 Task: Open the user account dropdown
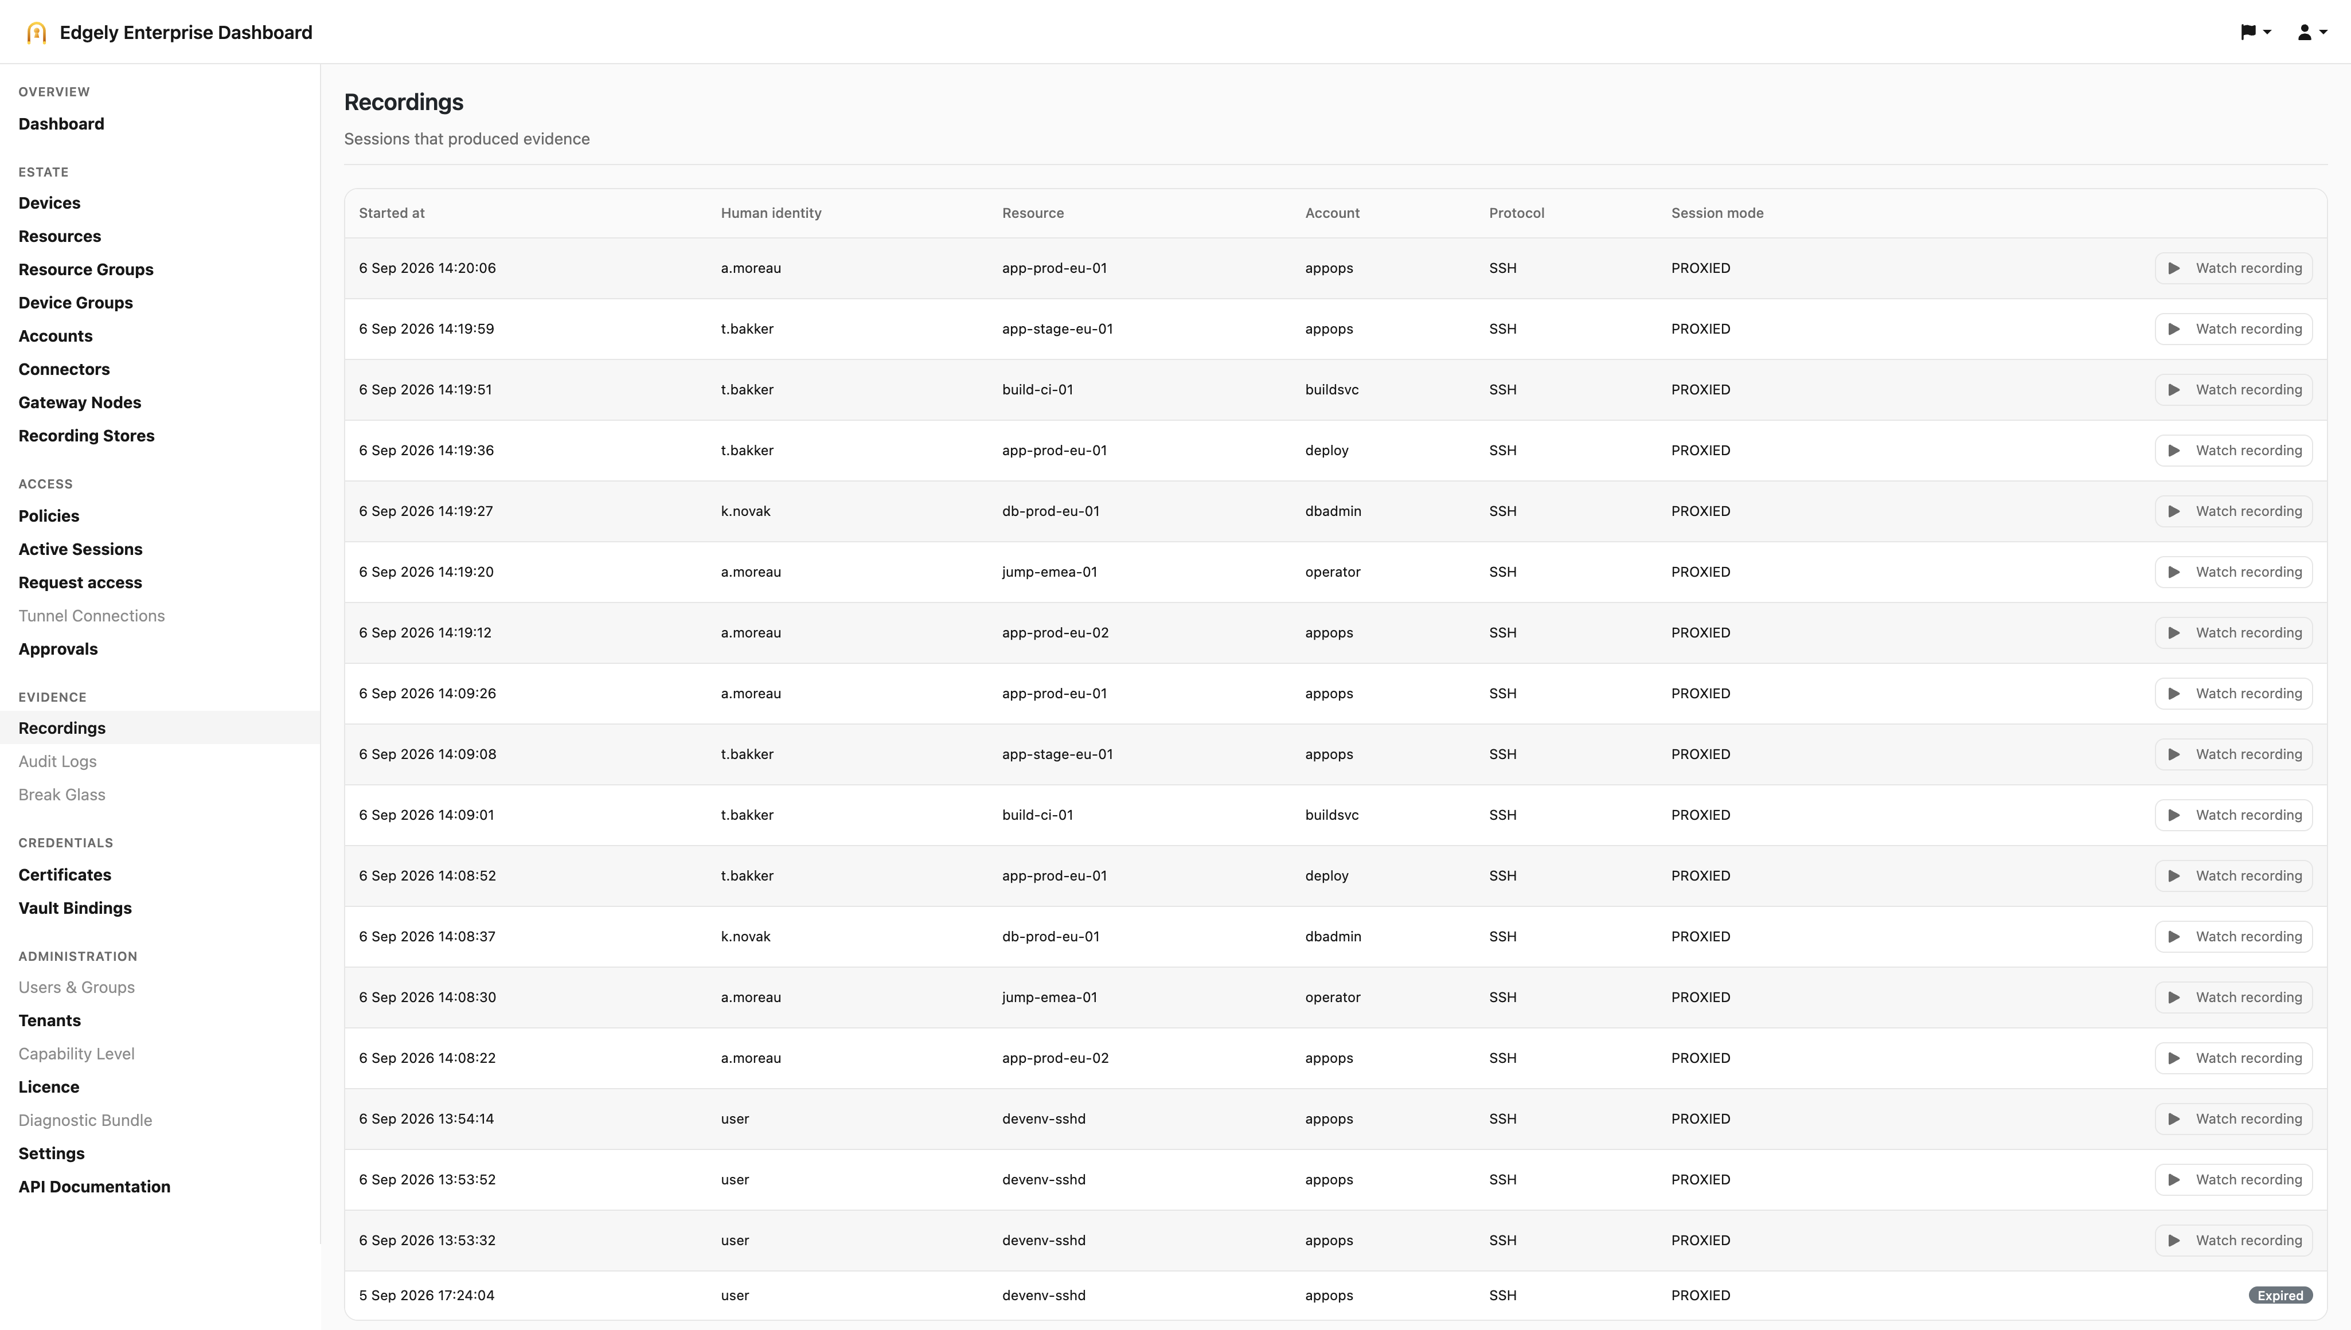point(2311,32)
